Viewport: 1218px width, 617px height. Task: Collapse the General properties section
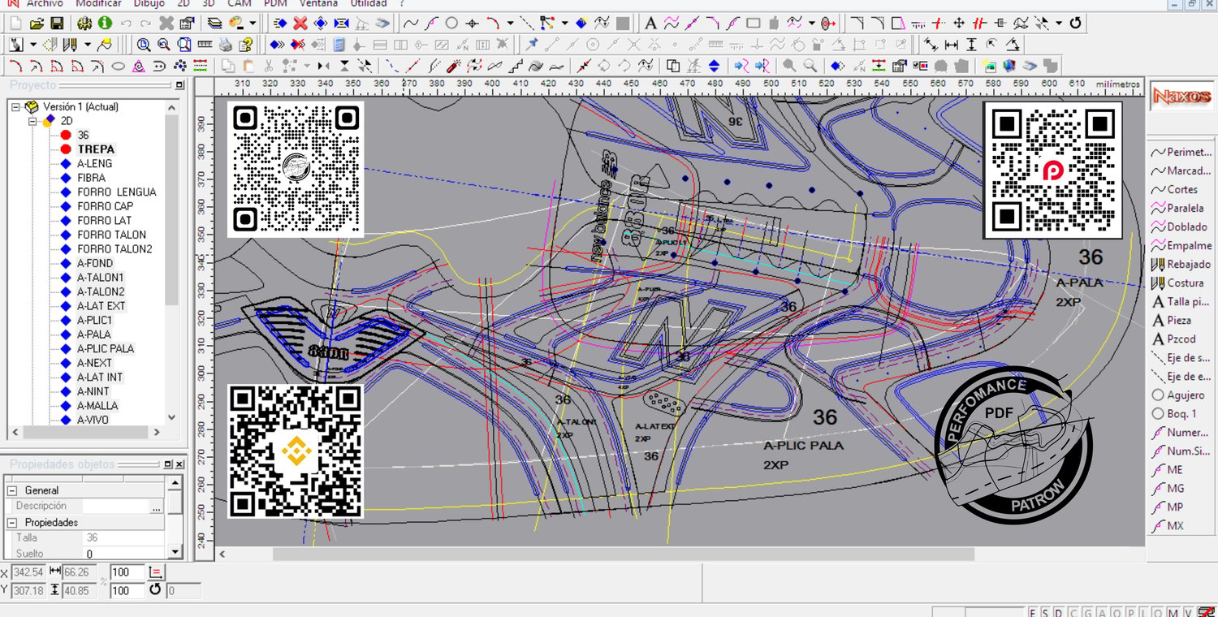tap(12, 490)
